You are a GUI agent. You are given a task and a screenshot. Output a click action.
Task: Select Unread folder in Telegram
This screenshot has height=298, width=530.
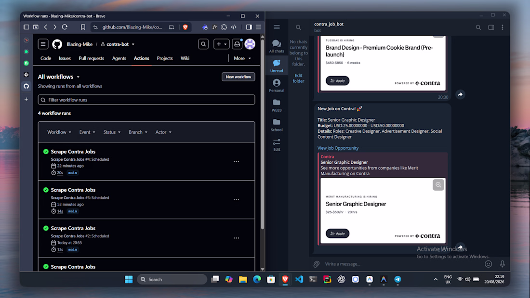[277, 66]
